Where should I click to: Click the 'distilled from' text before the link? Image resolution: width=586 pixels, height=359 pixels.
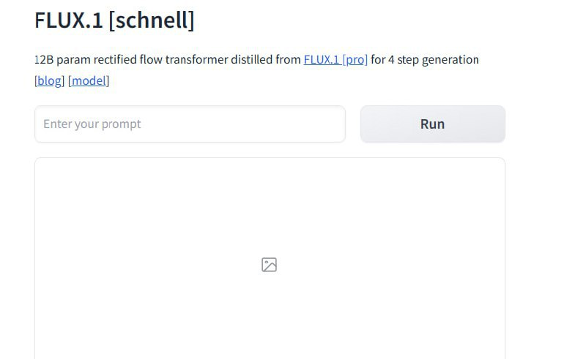(266, 60)
